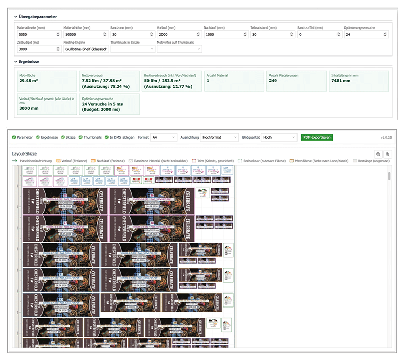
Task: Toggle the In DMS ablegen checkbox
Action: coord(106,137)
